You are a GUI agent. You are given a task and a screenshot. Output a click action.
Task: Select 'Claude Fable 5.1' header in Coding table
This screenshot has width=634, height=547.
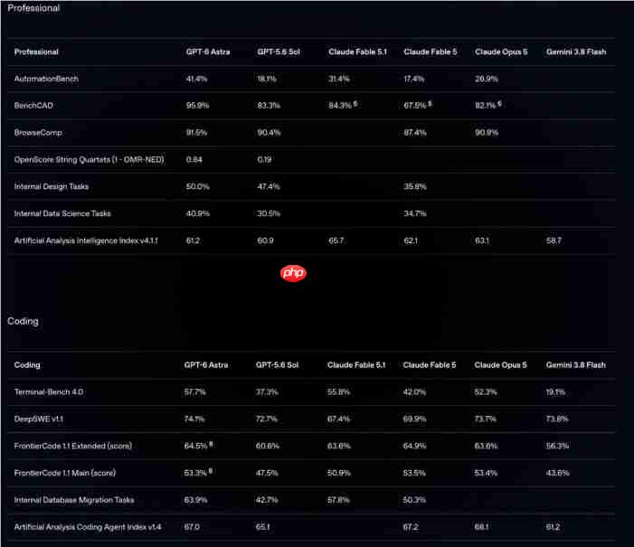point(356,365)
